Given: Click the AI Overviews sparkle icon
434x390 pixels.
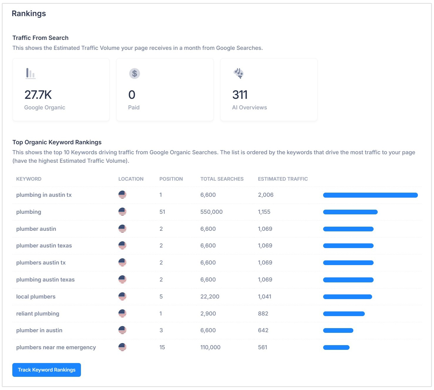Looking at the screenshot, I should tap(239, 73).
